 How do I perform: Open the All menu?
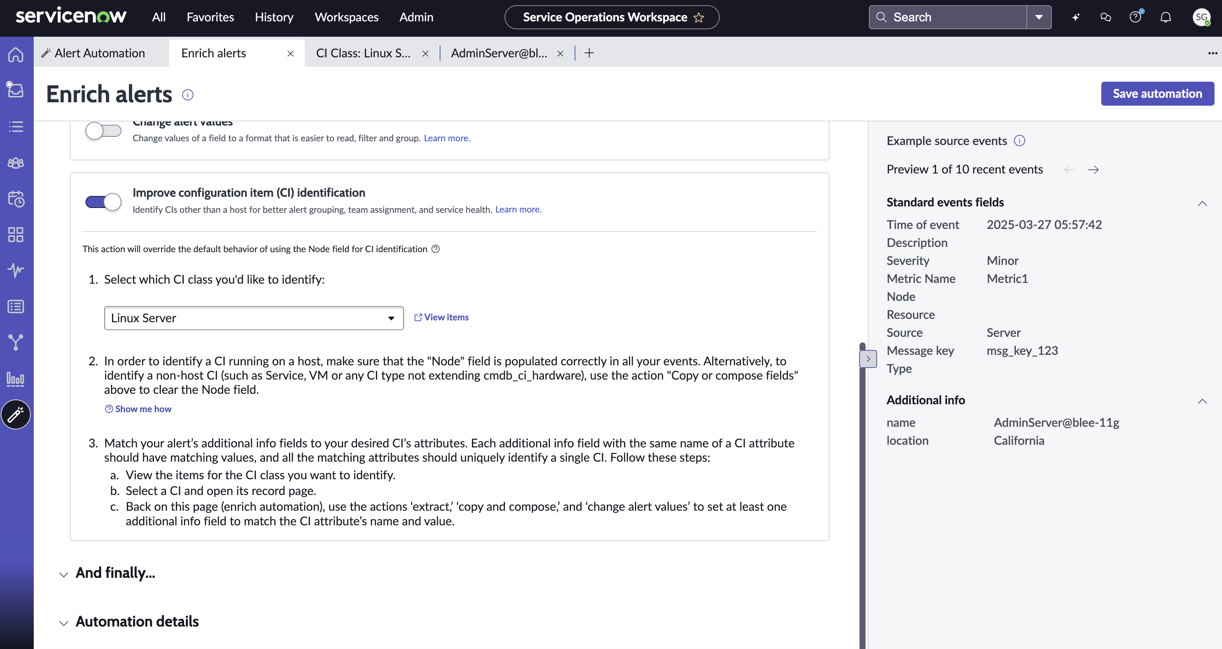pyautogui.click(x=159, y=18)
